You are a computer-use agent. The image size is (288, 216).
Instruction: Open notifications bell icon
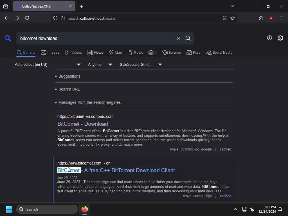[280, 209]
